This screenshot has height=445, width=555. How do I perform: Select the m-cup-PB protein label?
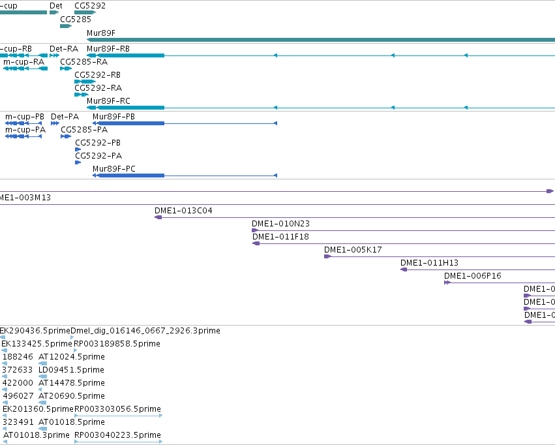point(25,117)
